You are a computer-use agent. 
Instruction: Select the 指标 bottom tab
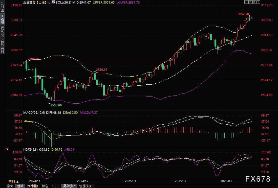click(10, 186)
